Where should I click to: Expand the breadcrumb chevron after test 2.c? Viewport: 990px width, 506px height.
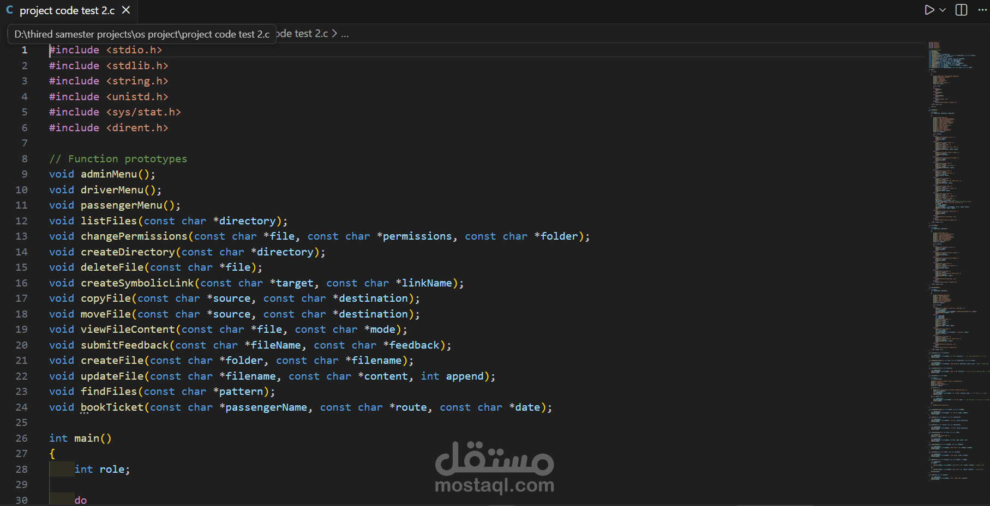(334, 33)
